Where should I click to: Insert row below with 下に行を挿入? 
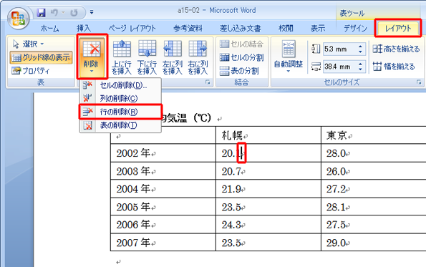click(147, 57)
